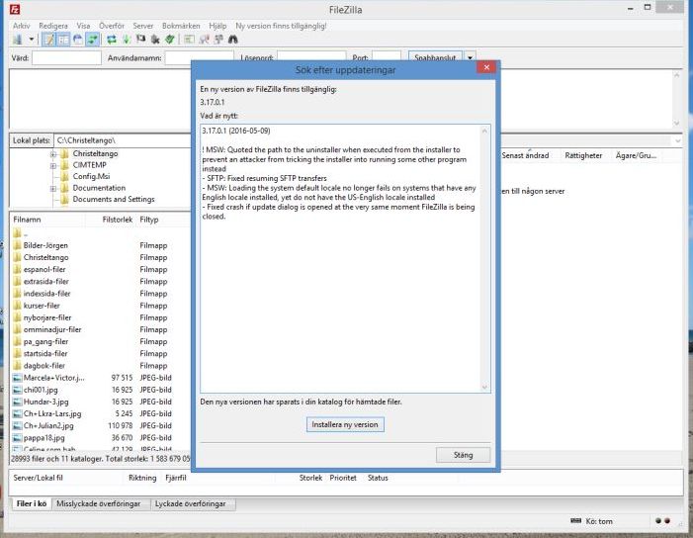The width and height of the screenshot is (693, 538).
Task: Click the process queue green arrow icon
Action: coord(127,40)
